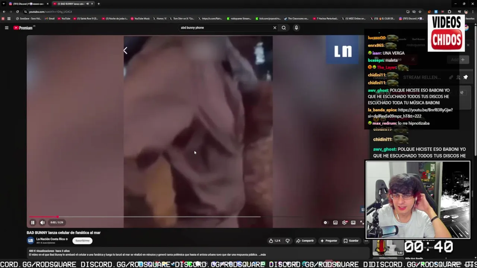Viewport: 477px width, 268px height.
Task: Pause the video with the pause button
Action: [x=32, y=223]
